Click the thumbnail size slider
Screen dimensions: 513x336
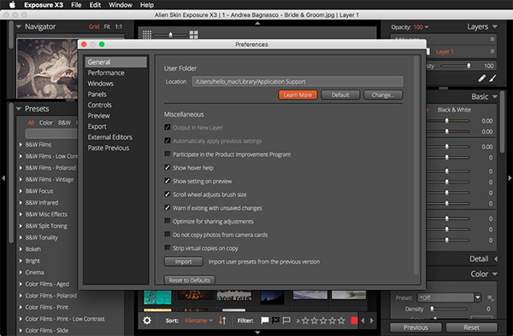tap(170, 35)
